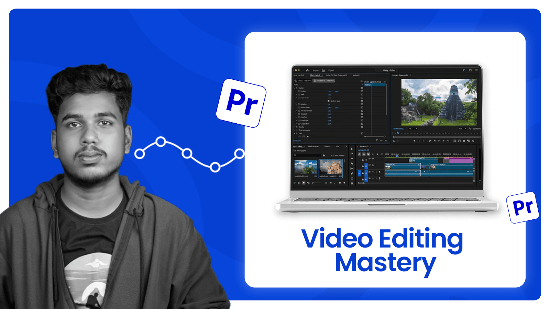
Task: Reset the Opacity effect
Action: click(362, 127)
